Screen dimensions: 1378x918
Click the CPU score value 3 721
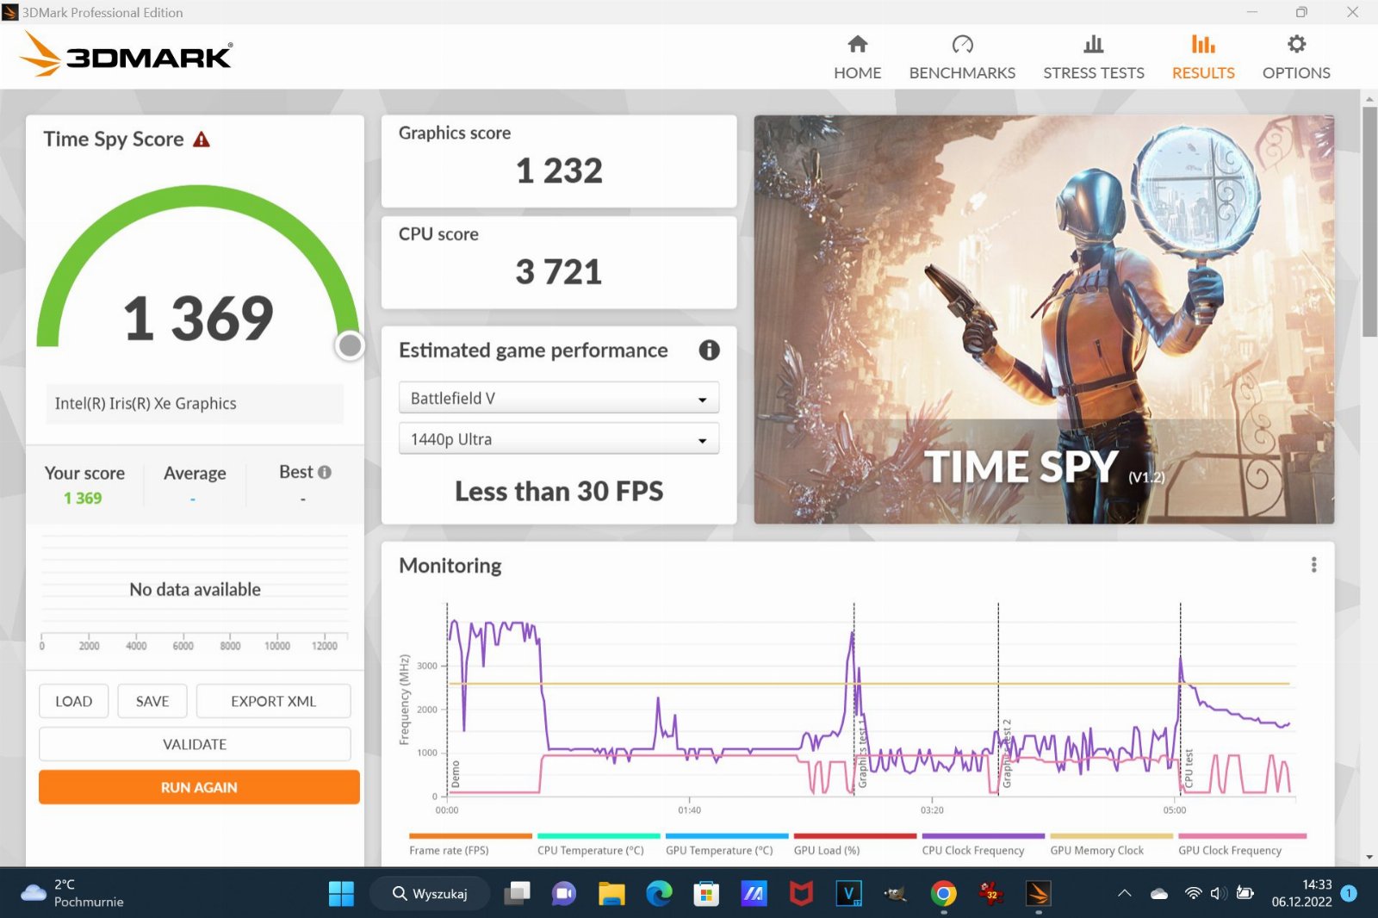[x=559, y=272]
